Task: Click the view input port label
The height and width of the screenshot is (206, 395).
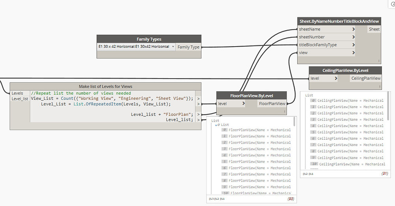Action: point(303,52)
